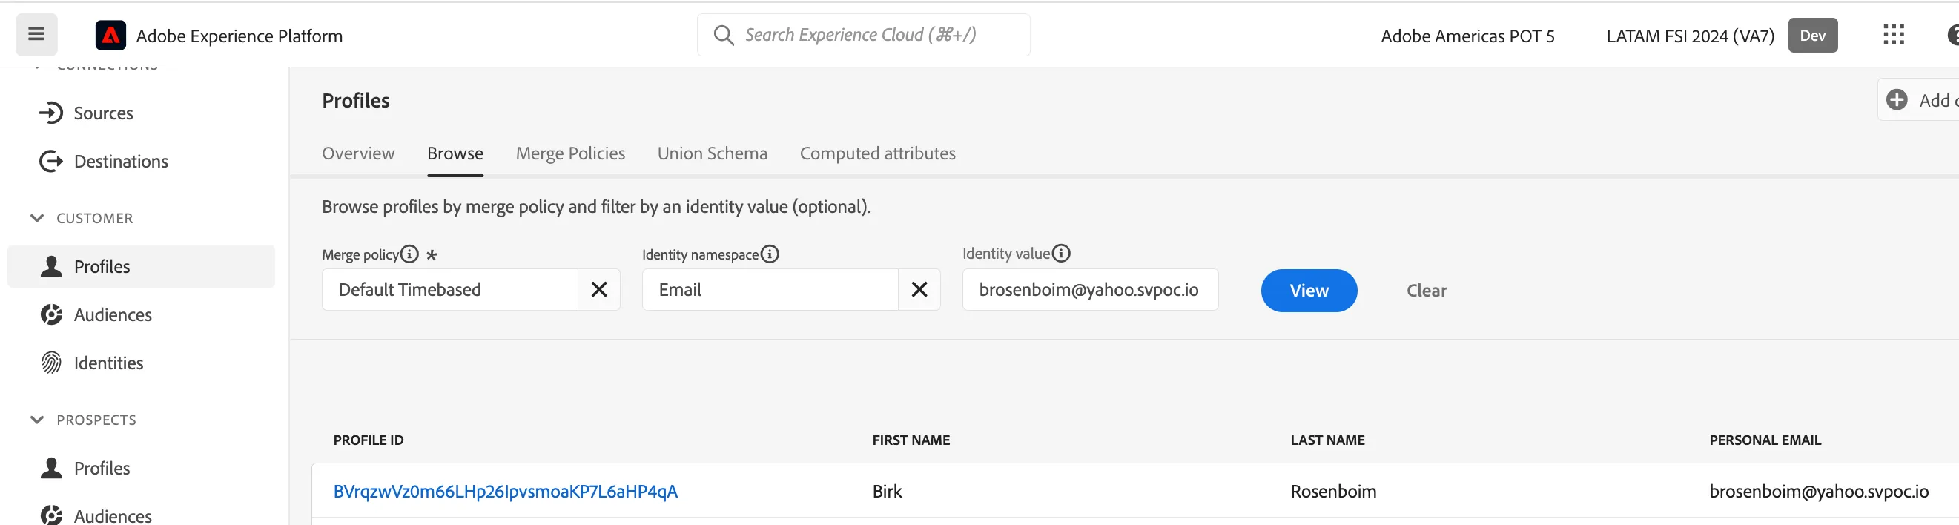Click the Rosenboim last name cell
The image size is (1959, 525).
tap(1333, 492)
